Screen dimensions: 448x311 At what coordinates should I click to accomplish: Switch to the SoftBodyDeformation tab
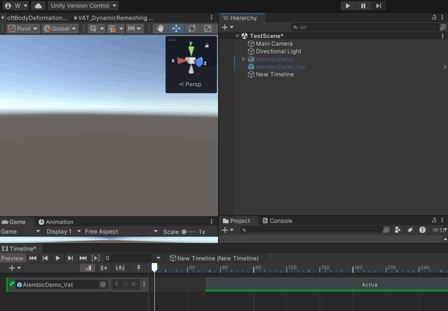point(36,18)
